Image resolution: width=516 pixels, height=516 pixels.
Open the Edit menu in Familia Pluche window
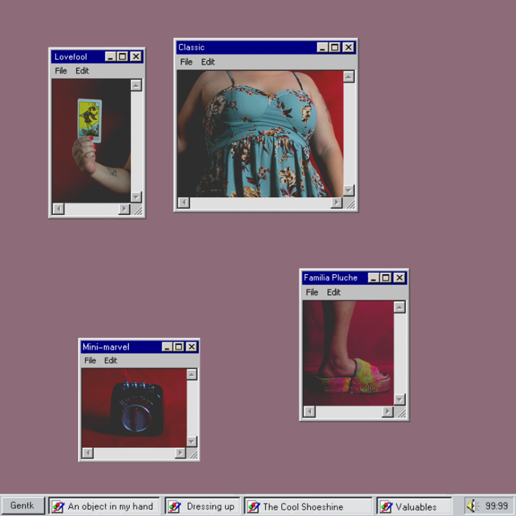pos(333,292)
